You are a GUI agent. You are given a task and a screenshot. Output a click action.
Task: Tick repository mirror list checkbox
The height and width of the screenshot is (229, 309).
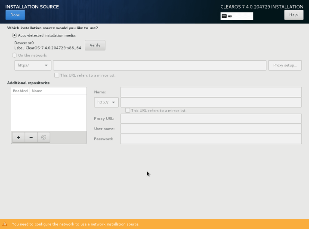[128, 111]
